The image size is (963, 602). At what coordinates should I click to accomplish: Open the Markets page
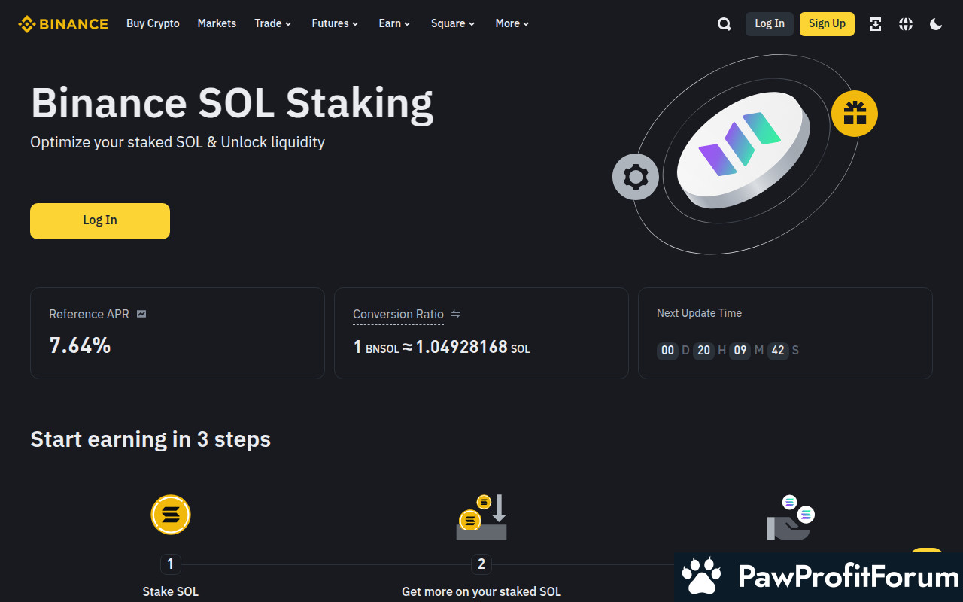tap(217, 23)
